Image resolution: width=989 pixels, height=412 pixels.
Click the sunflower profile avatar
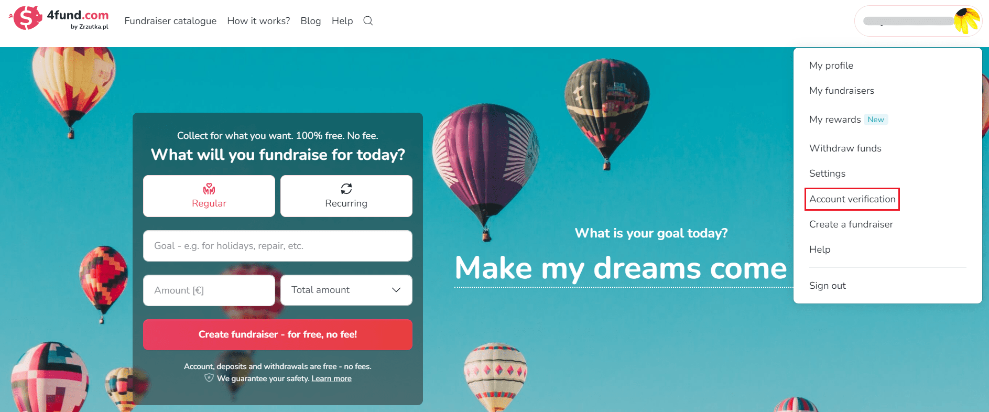pos(967,21)
